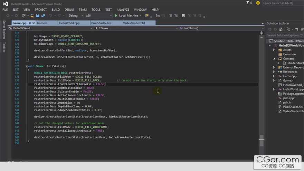Screen dimensions: 304x171
Task: Expand the Game.h tree node arrow
Action: click(x=274, y=80)
